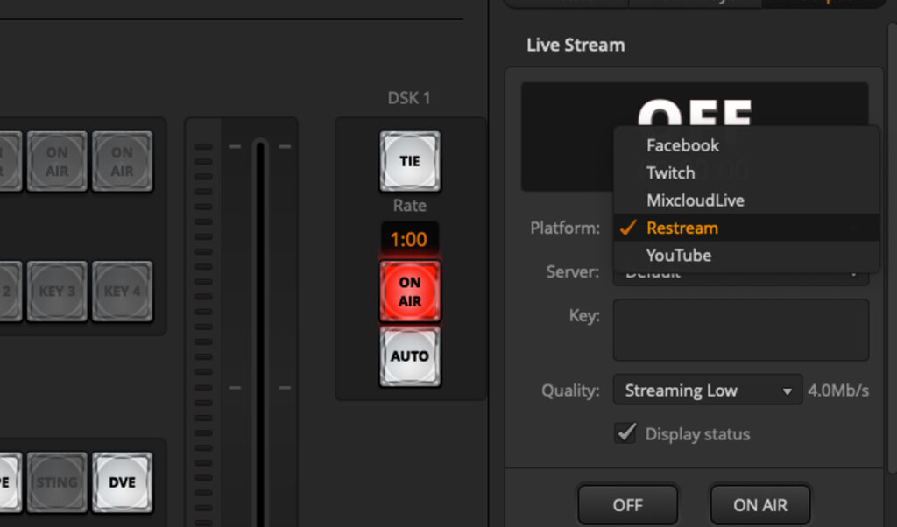Select the DVE transition style button
Screen dimensions: 897x527
pyautogui.click(x=122, y=481)
